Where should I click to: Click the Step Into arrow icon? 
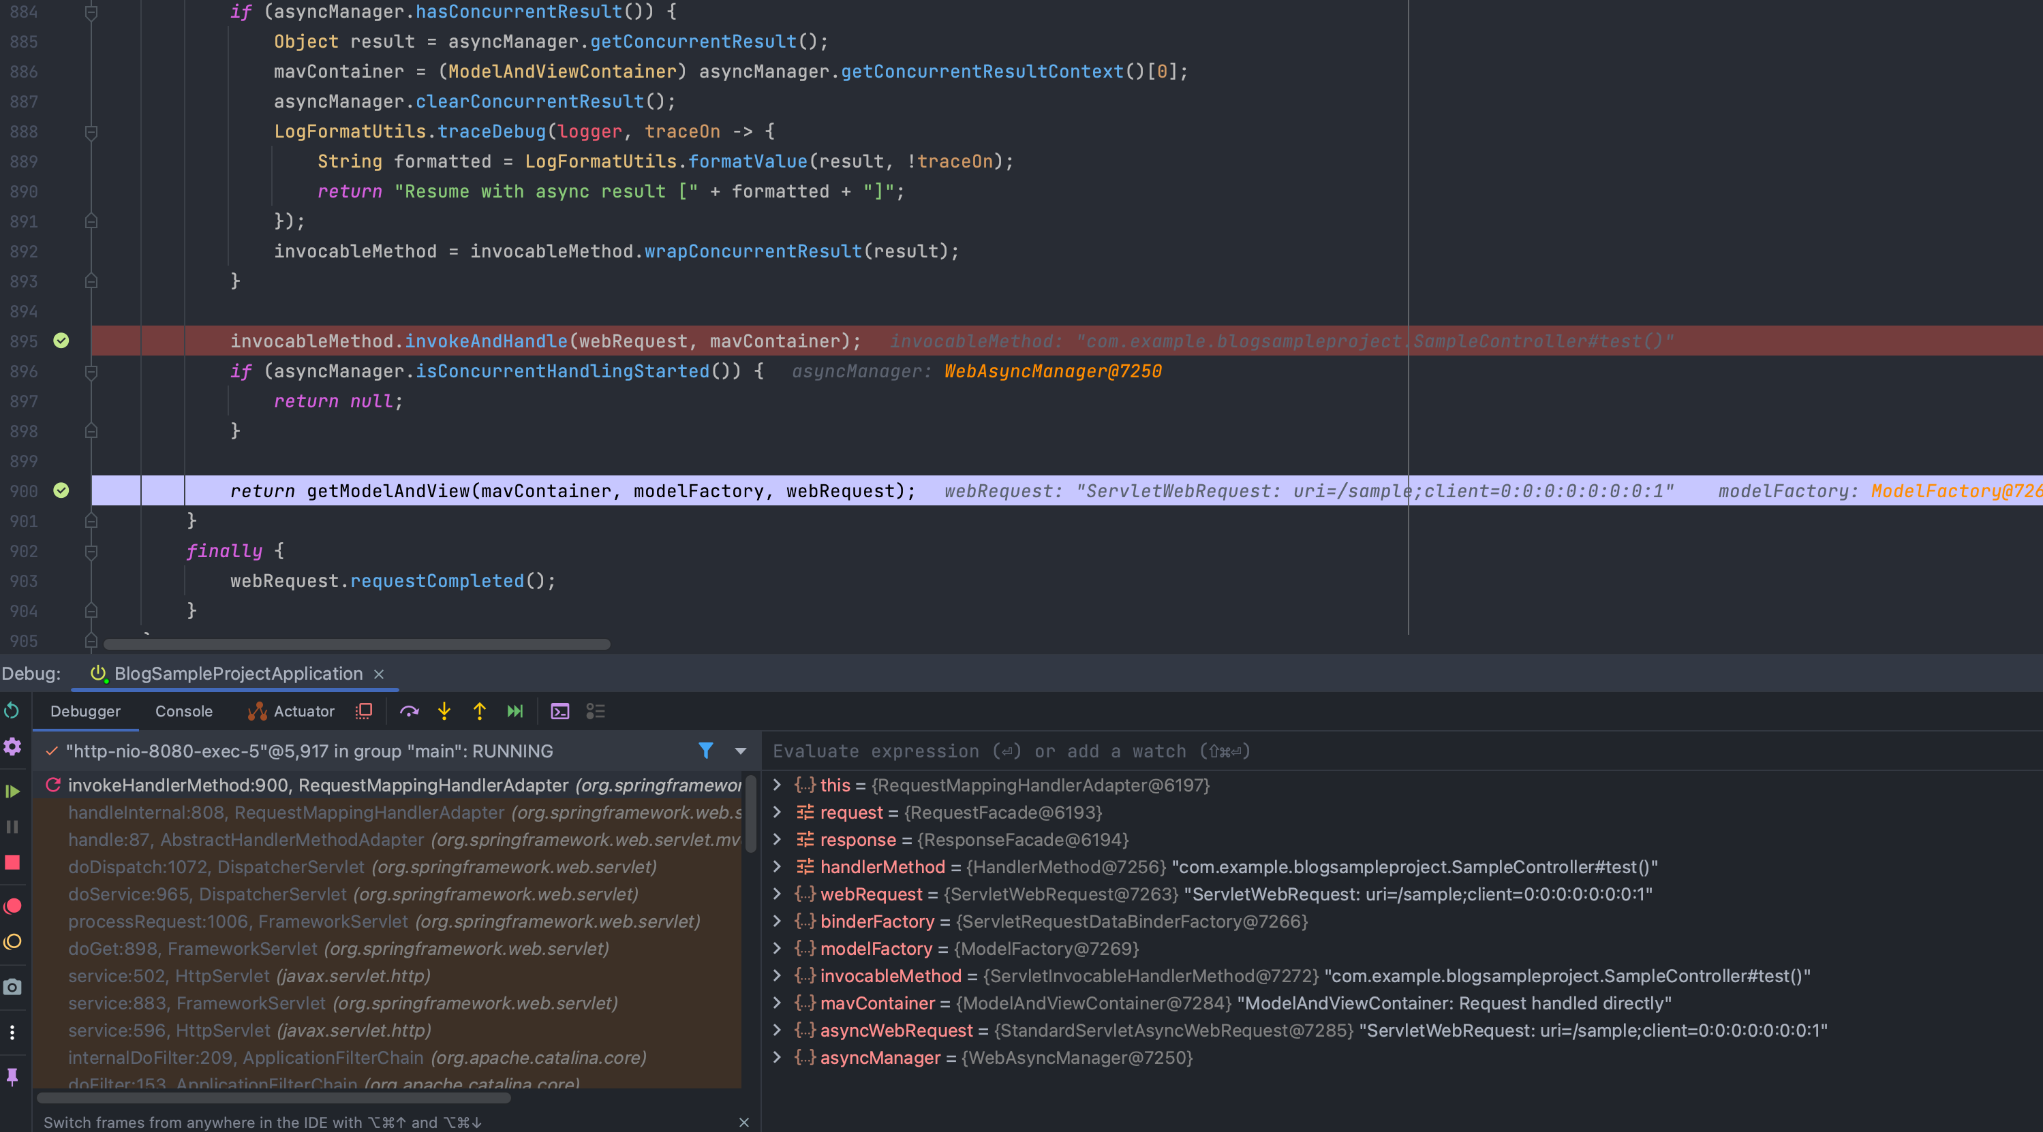click(444, 711)
